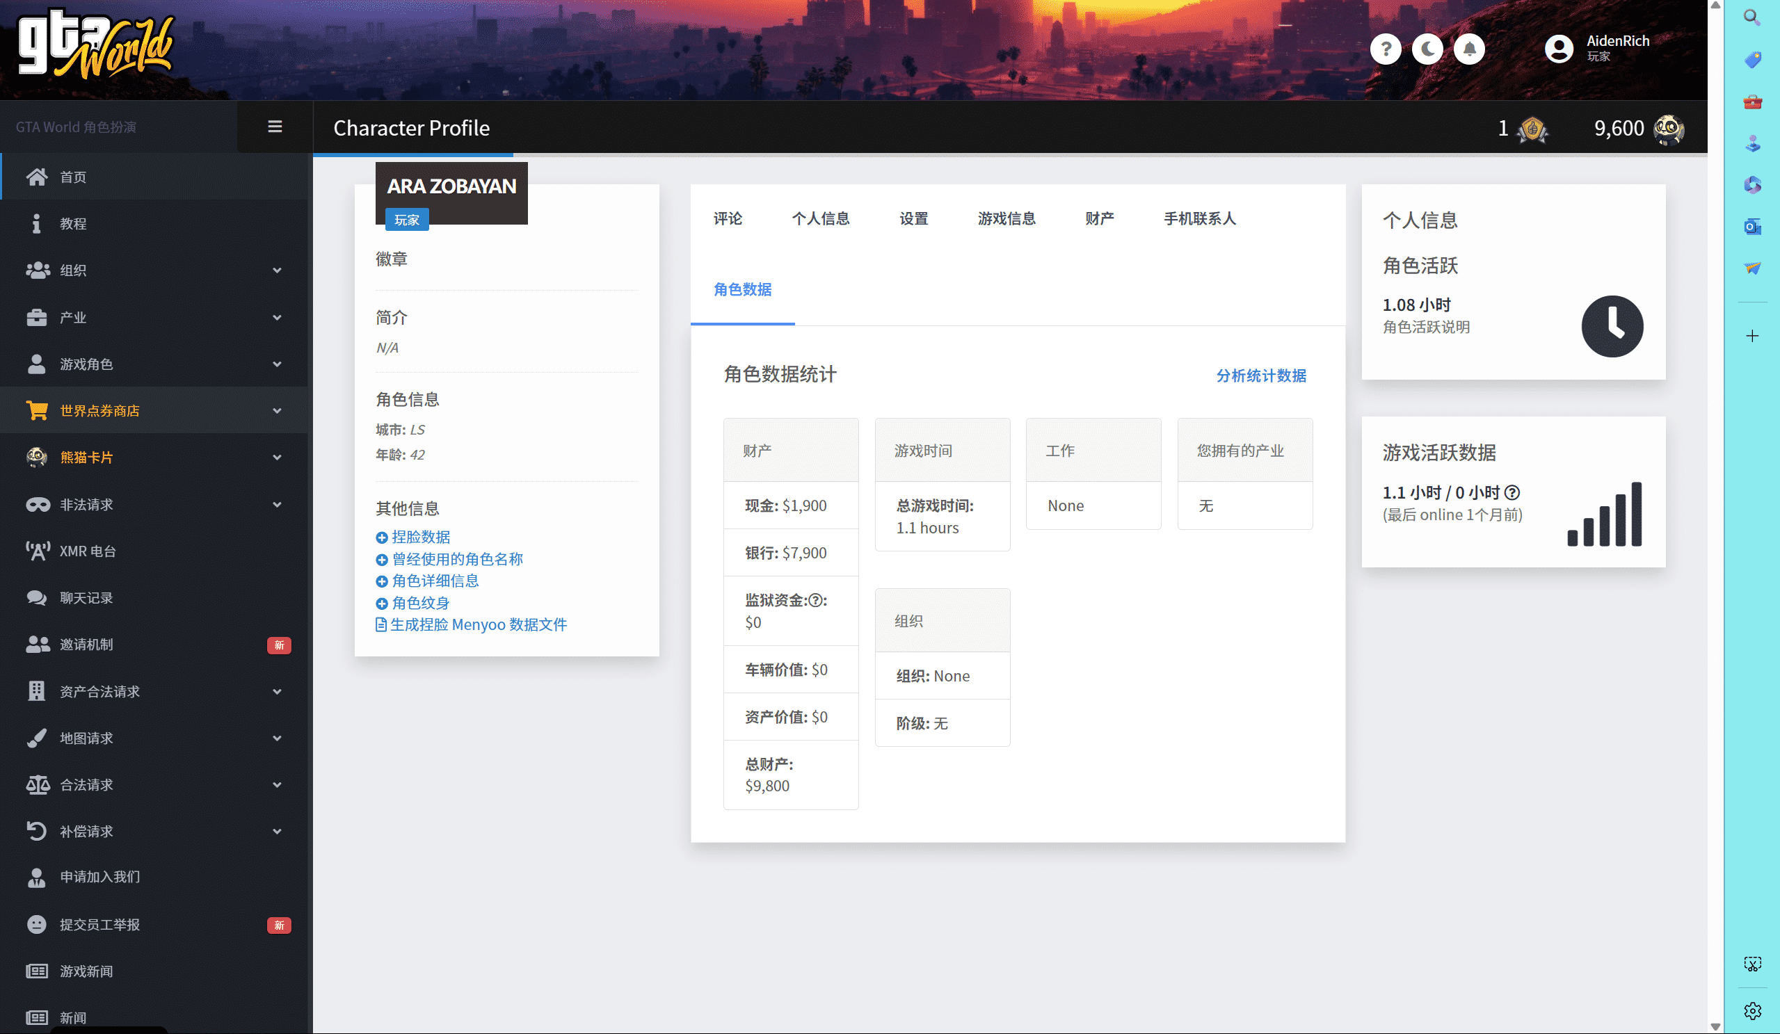1780x1034 pixels.
Task: Expand the 世界点券商店 chevron
Action: tap(277, 410)
